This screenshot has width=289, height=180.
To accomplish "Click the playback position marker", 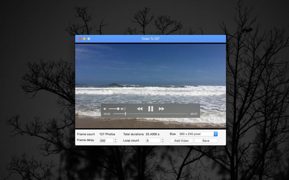I will [125, 114].
